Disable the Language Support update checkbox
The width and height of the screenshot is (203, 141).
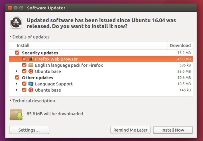point(24,84)
